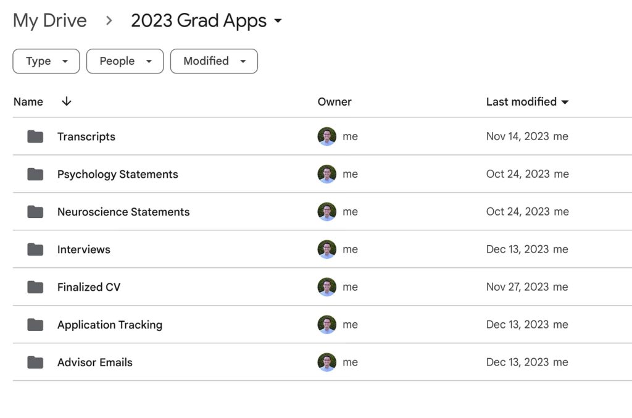Click the Transcripts folder icon

(x=35, y=136)
